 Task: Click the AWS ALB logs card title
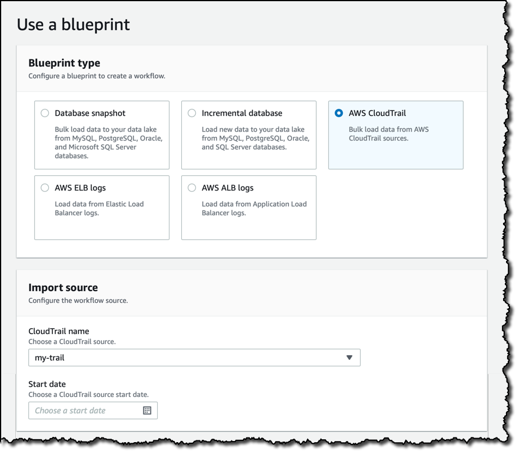(x=228, y=188)
